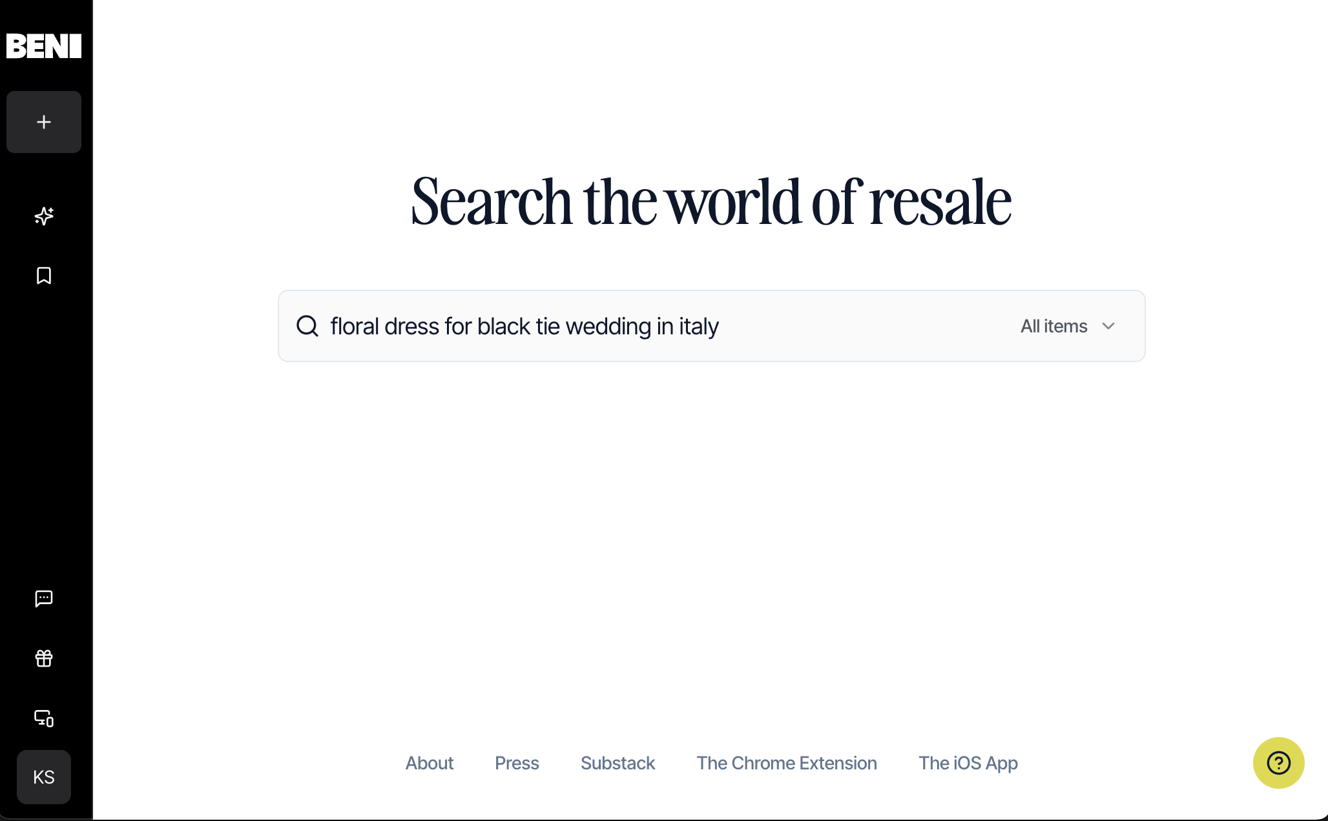Click the magnifying glass search icon
Viewport: 1328px width, 821px height.
(x=307, y=326)
